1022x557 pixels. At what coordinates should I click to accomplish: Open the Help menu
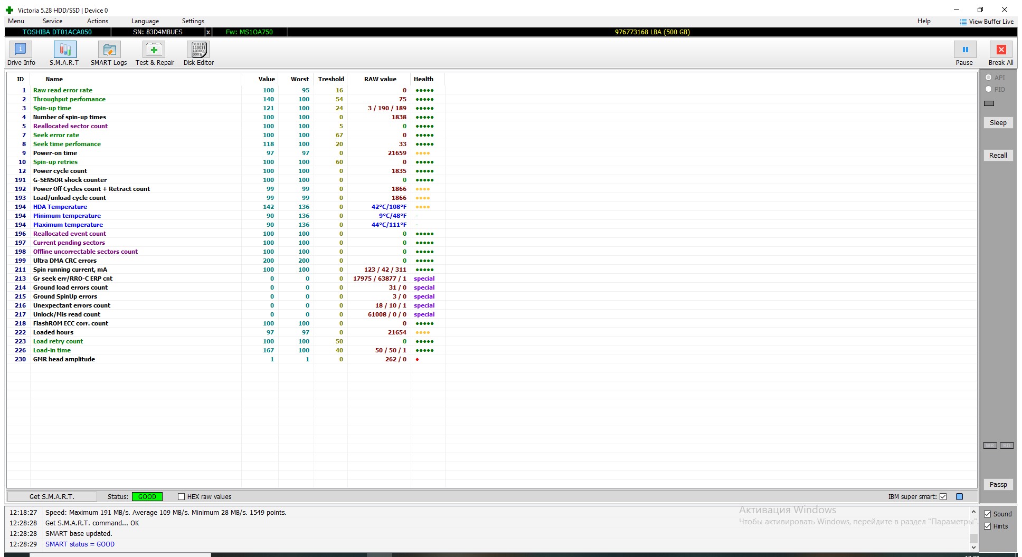[x=924, y=21]
